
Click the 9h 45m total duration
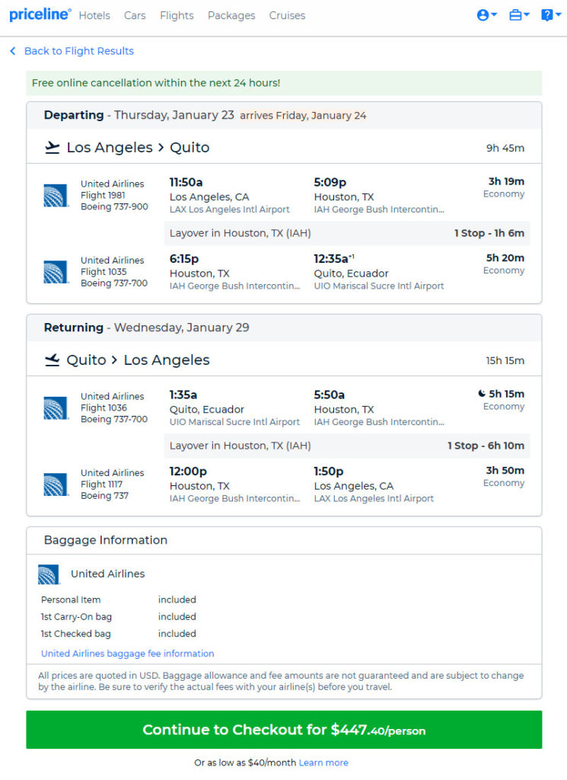point(505,148)
